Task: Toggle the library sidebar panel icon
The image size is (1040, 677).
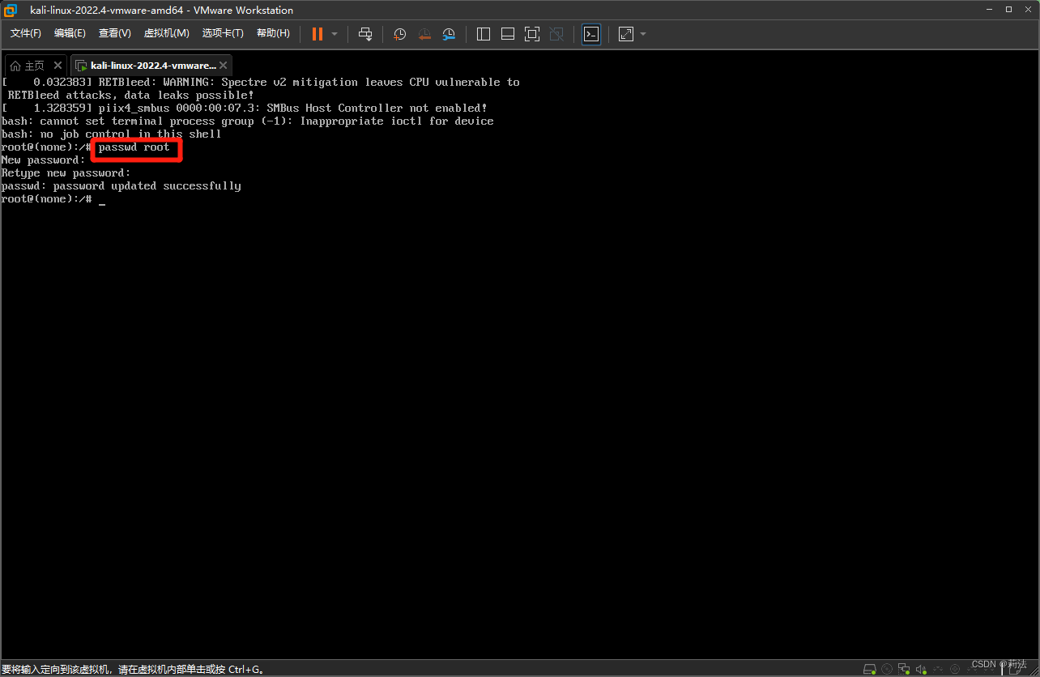Action: pyautogui.click(x=484, y=34)
